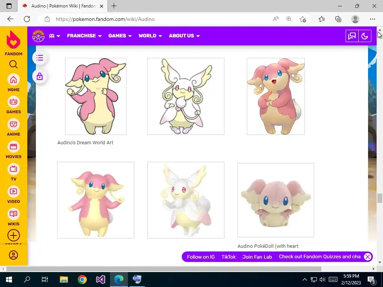
Task: Open the white Mega Audino artwork thumbnail
Action: pos(186,96)
